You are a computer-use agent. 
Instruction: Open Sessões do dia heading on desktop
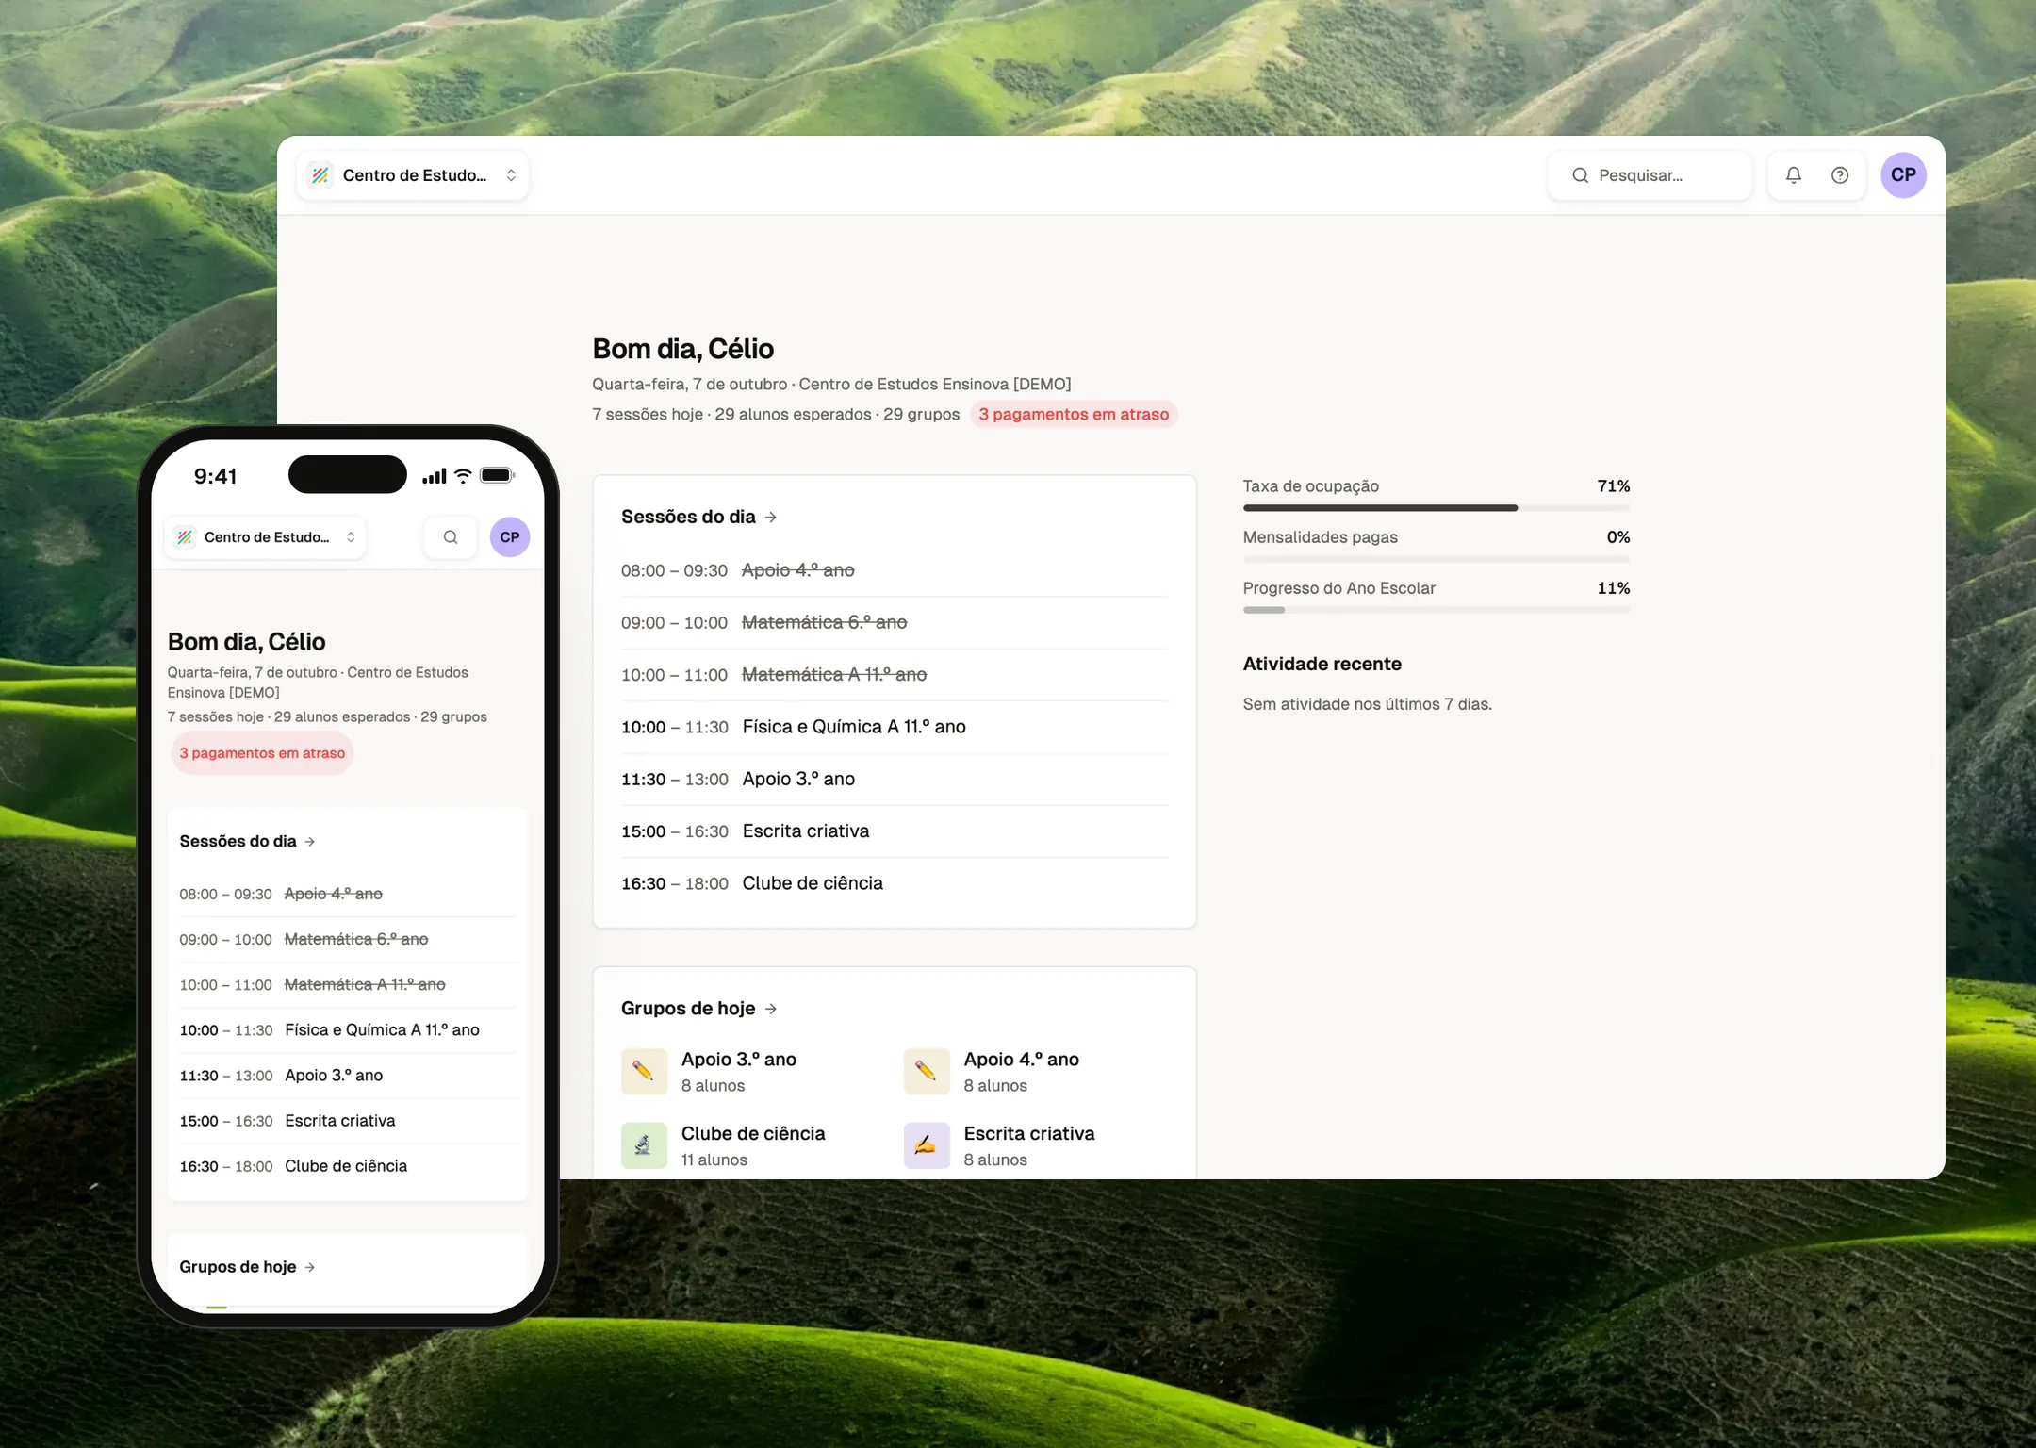(x=688, y=518)
